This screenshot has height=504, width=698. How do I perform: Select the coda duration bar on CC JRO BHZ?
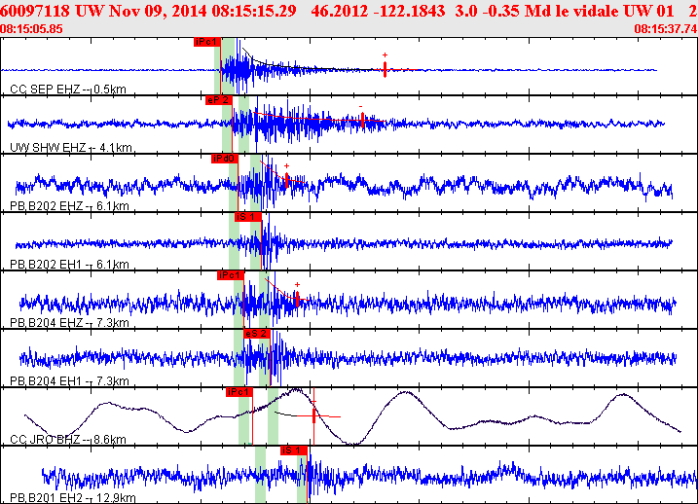point(313,415)
